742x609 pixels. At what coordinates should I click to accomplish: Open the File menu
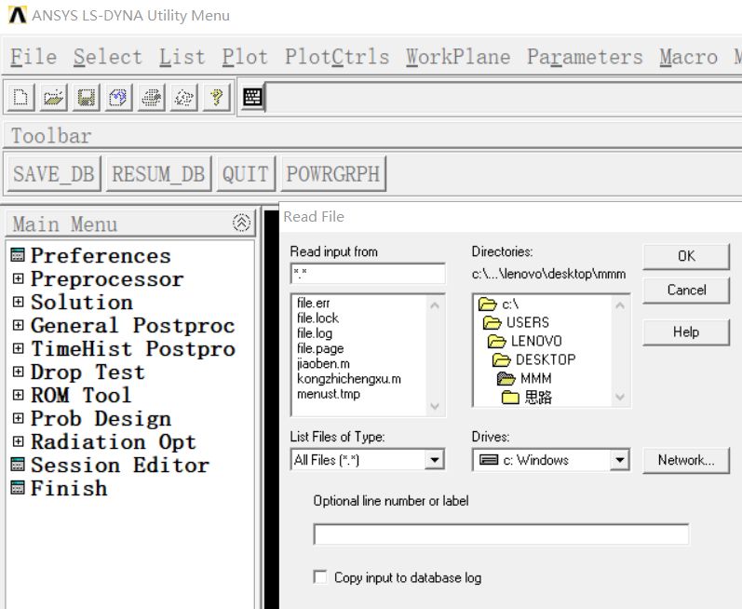tap(34, 57)
